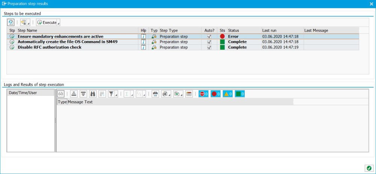Click the Status column header
The height and width of the screenshot is (174, 376).
pyautogui.click(x=244, y=30)
